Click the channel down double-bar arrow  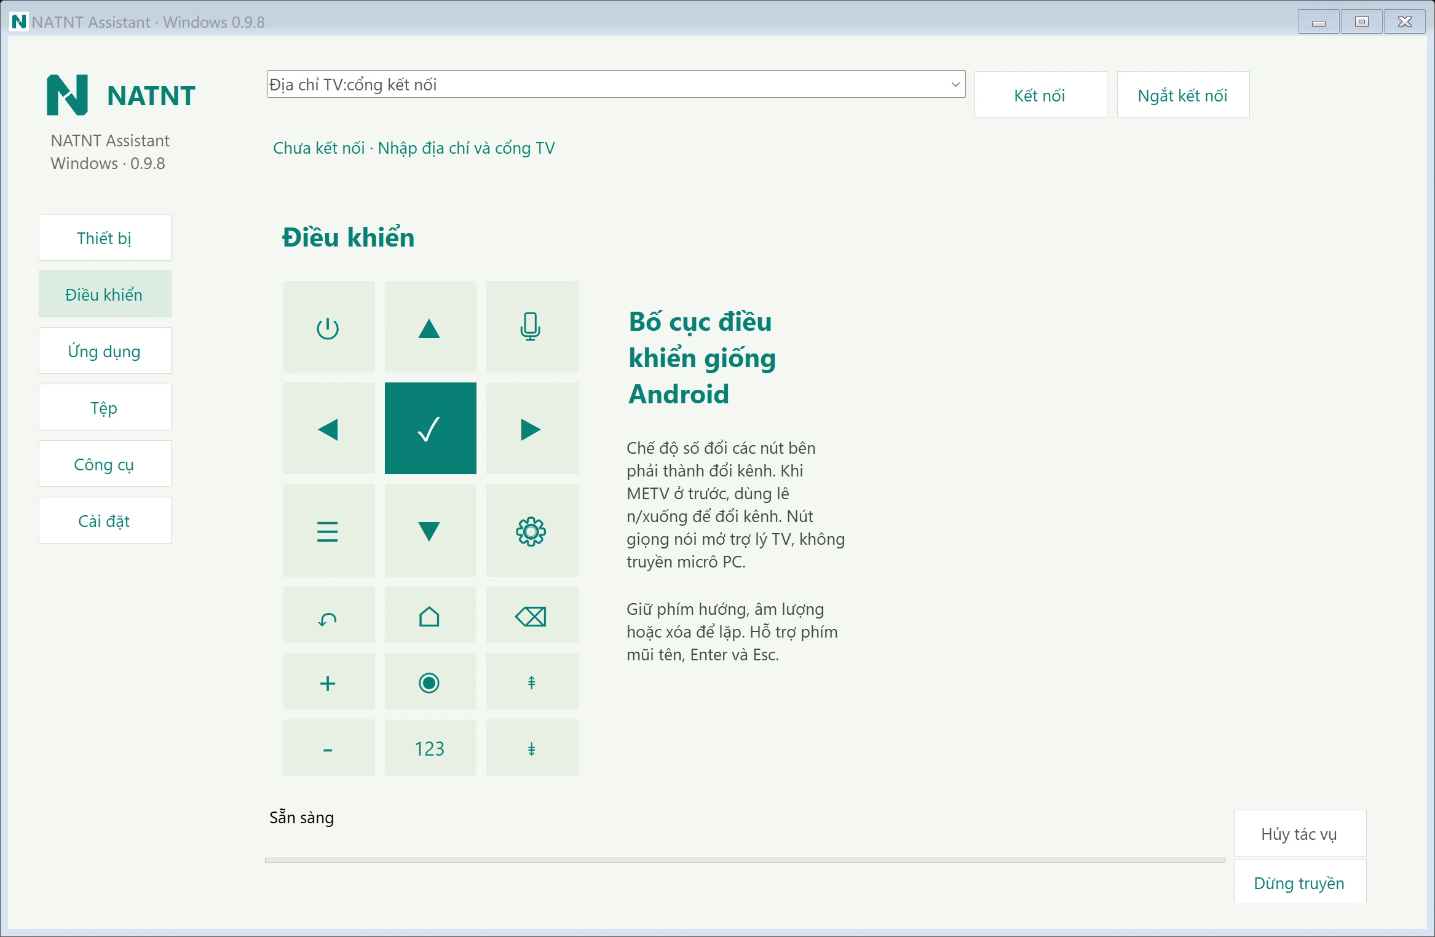tap(532, 748)
